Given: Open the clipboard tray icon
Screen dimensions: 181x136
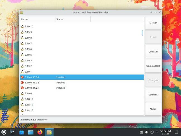Looking at the screenshot, I should click(141, 132).
